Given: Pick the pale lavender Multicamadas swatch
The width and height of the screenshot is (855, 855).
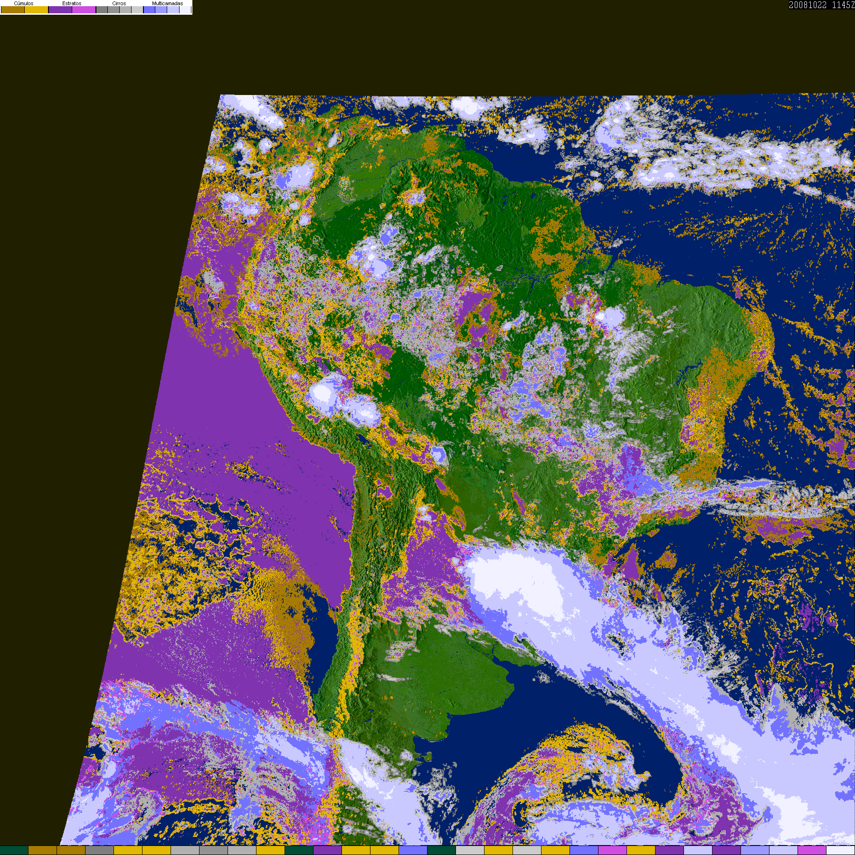Looking at the screenshot, I should point(173,10).
